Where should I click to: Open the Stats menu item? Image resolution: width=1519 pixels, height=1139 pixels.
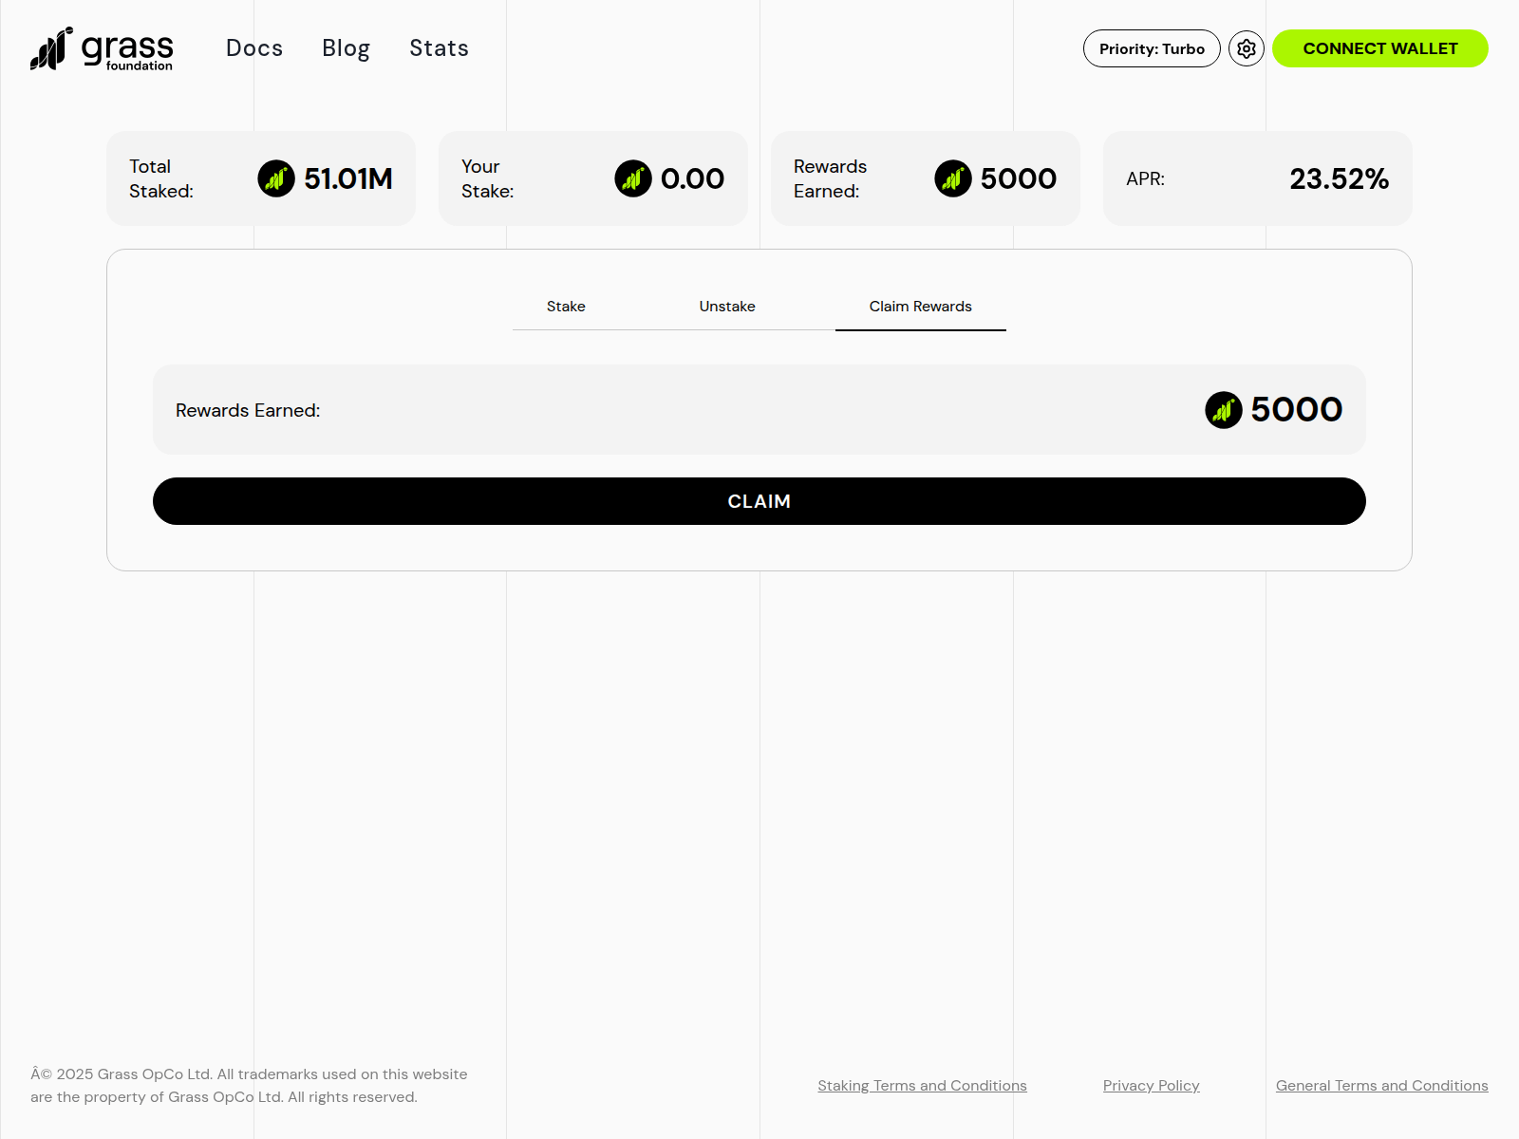click(x=439, y=48)
